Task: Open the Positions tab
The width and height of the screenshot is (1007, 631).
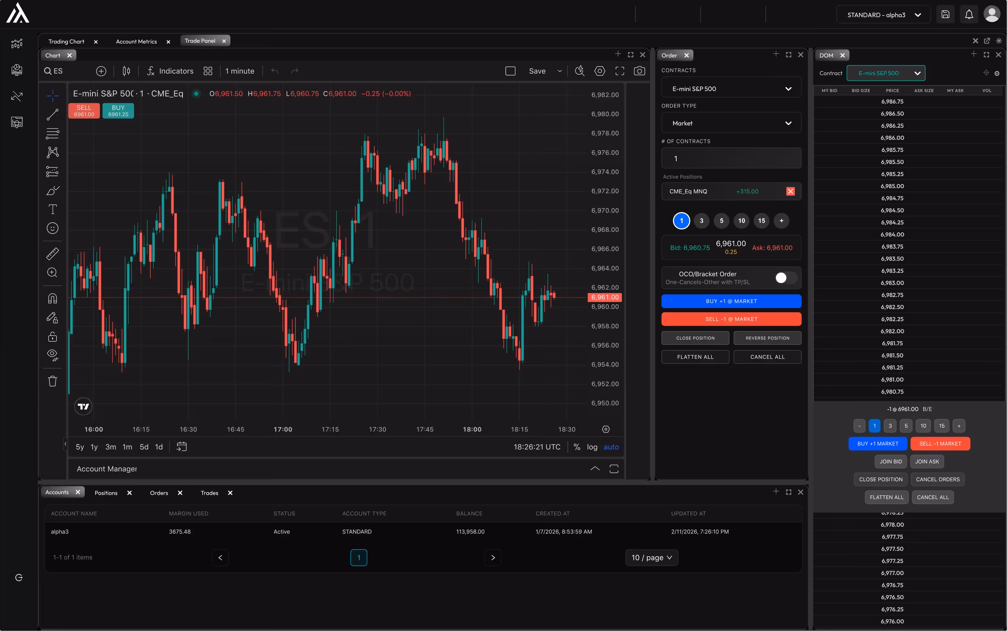Action: [x=106, y=493]
